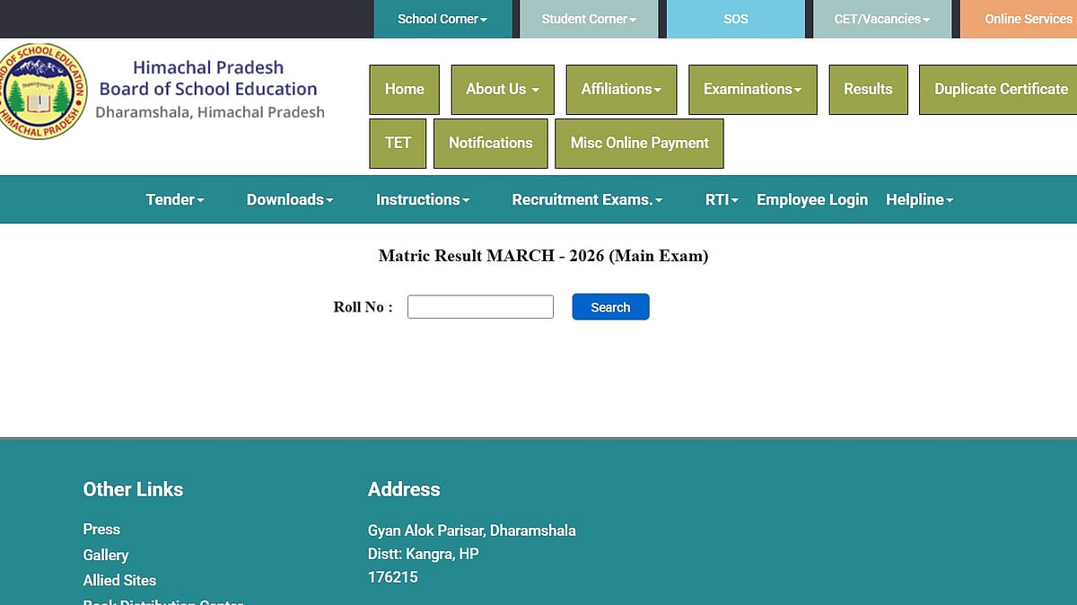Image resolution: width=1077 pixels, height=605 pixels.
Task: Open the Online Services tab
Action: click(x=1019, y=19)
